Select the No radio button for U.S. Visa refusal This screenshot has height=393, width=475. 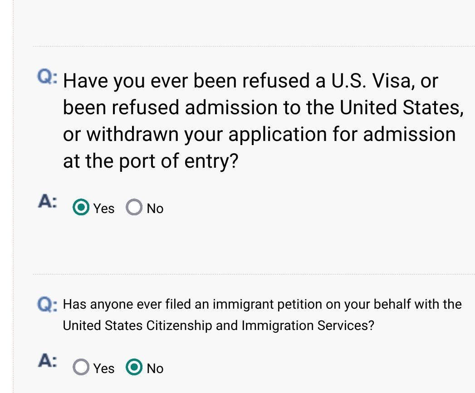(x=134, y=207)
